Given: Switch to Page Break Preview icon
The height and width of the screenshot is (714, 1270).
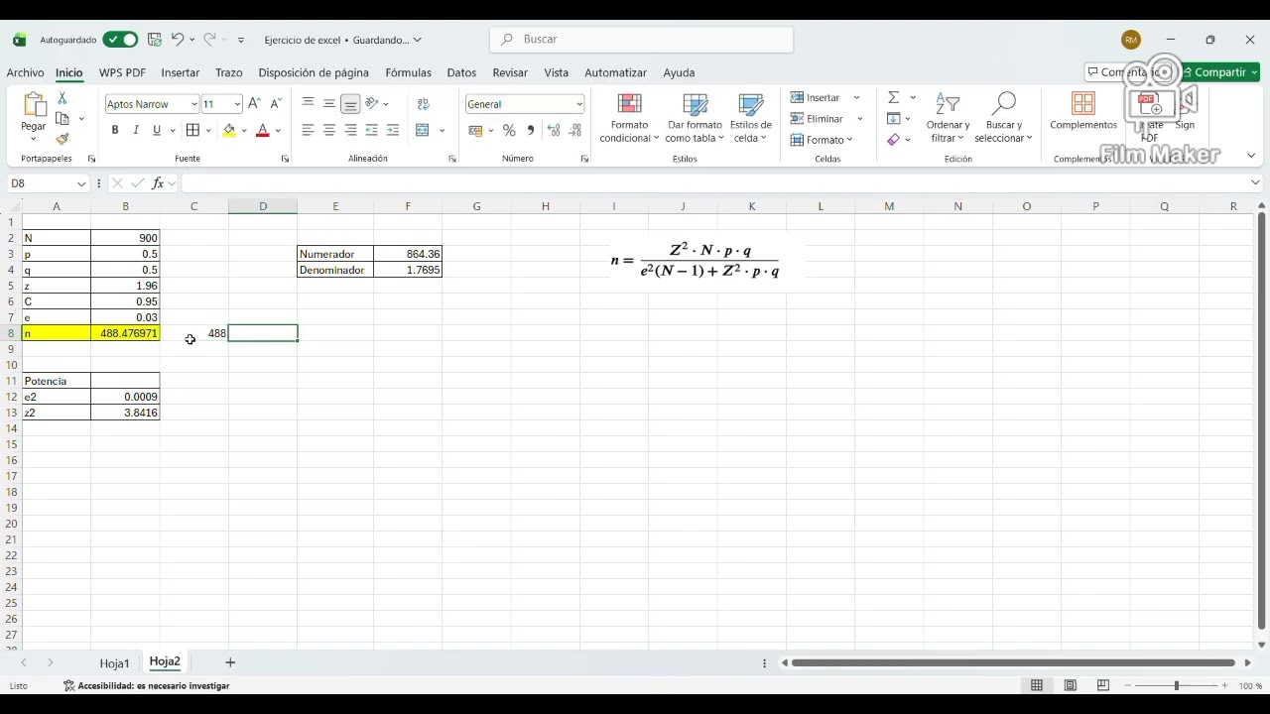Looking at the screenshot, I should click(1102, 685).
